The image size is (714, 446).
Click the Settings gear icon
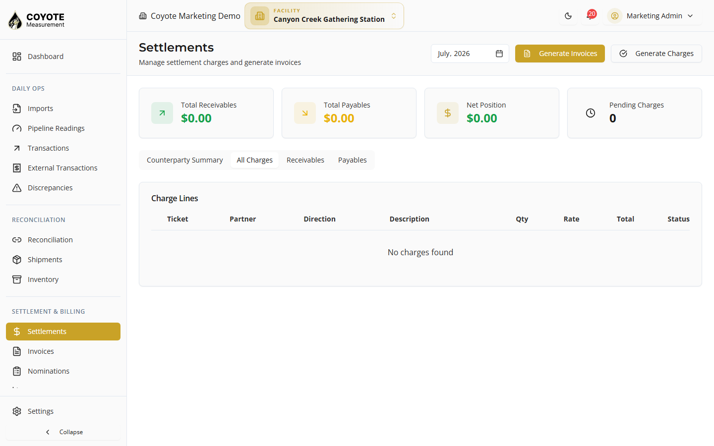(17, 411)
